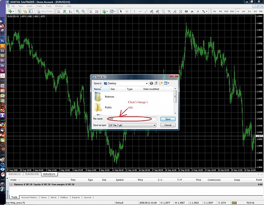Image resolution: width=264 pixels, height=205 pixels.
Task: Open the Tools menu
Action: coord(49,6)
